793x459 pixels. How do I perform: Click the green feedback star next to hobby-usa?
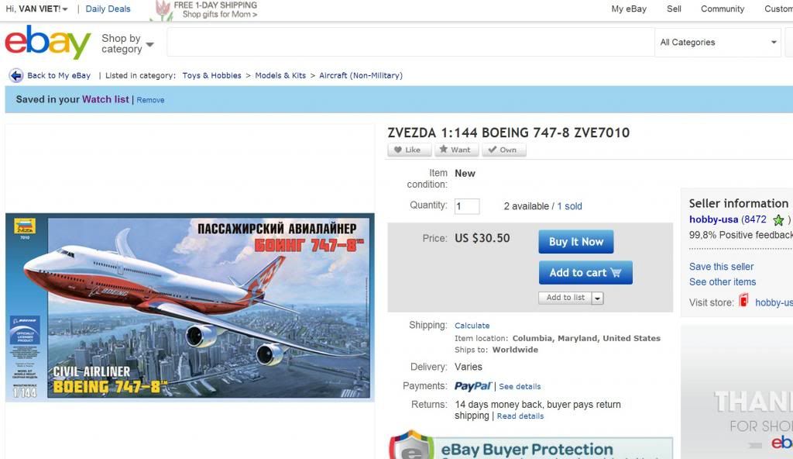point(778,220)
